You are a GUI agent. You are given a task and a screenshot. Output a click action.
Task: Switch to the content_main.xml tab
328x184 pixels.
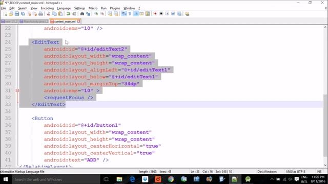(65, 21)
